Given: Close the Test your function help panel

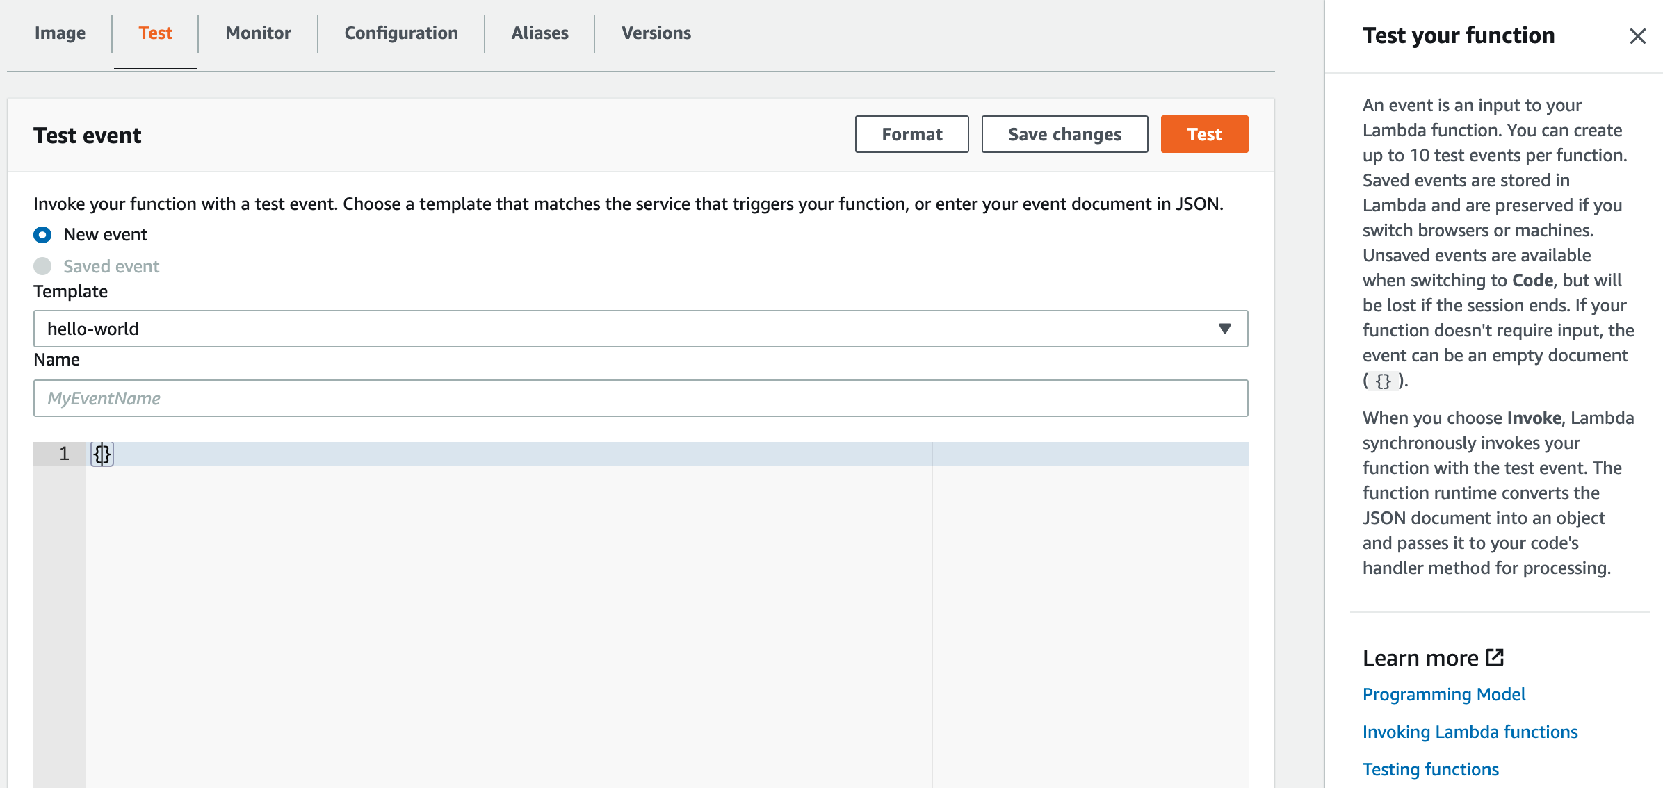Looking at the screenshot, I should click(1637, 36).
